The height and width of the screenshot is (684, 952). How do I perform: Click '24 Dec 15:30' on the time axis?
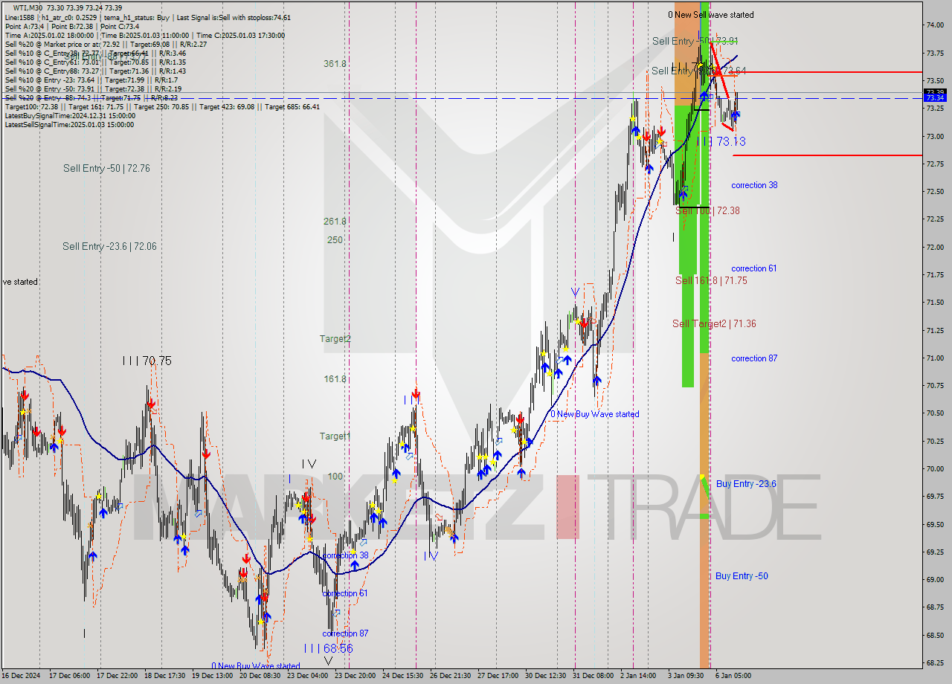click(x=402, y=676)
